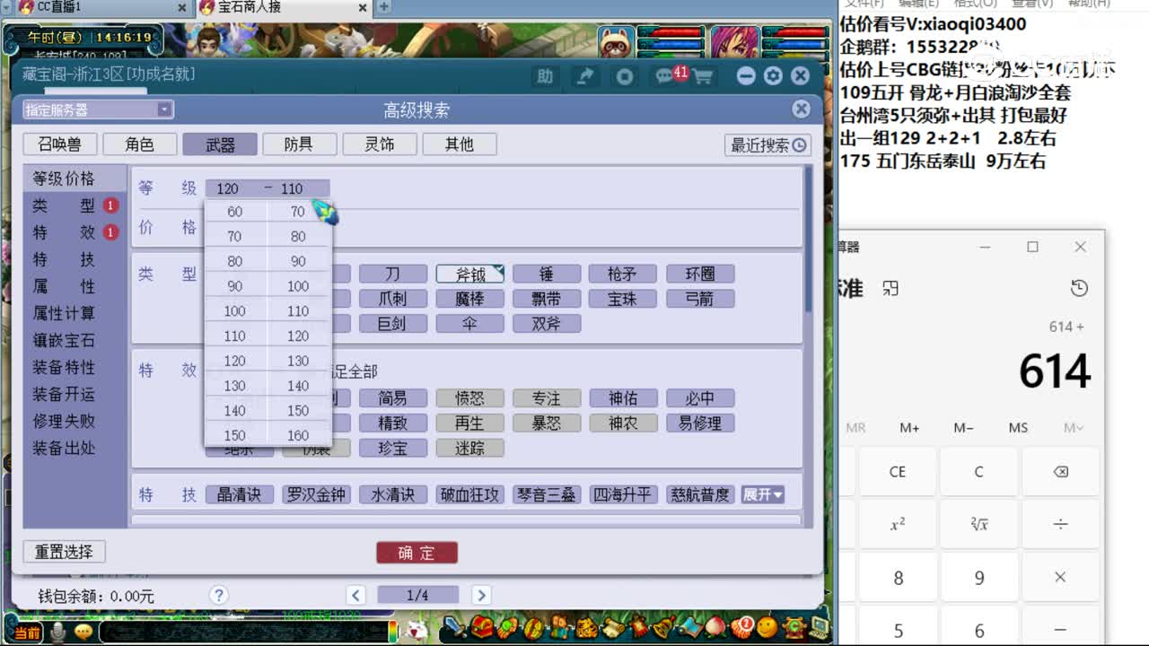Click the share arrow icon on the title bar

(585, 76)
